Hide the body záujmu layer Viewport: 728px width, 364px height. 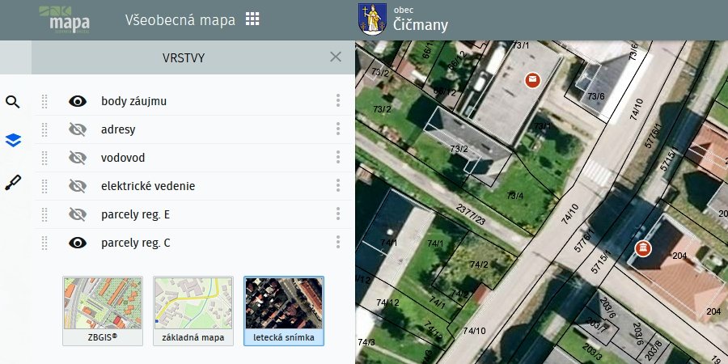78,101
